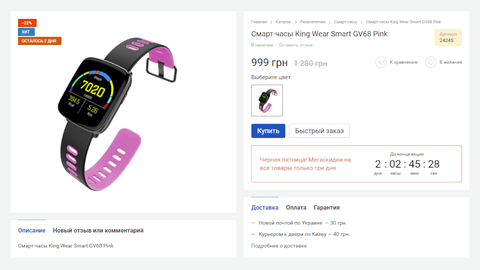Open Новый отзыв или комментарий tab
480x270 pixels.
pos(98,230)
